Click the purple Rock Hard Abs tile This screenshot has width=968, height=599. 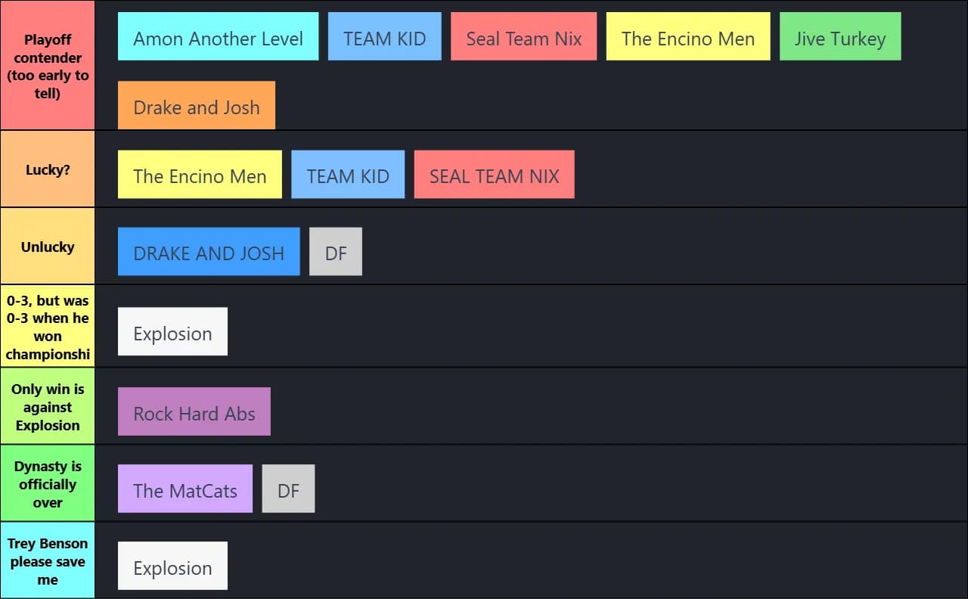click(194, 411)
